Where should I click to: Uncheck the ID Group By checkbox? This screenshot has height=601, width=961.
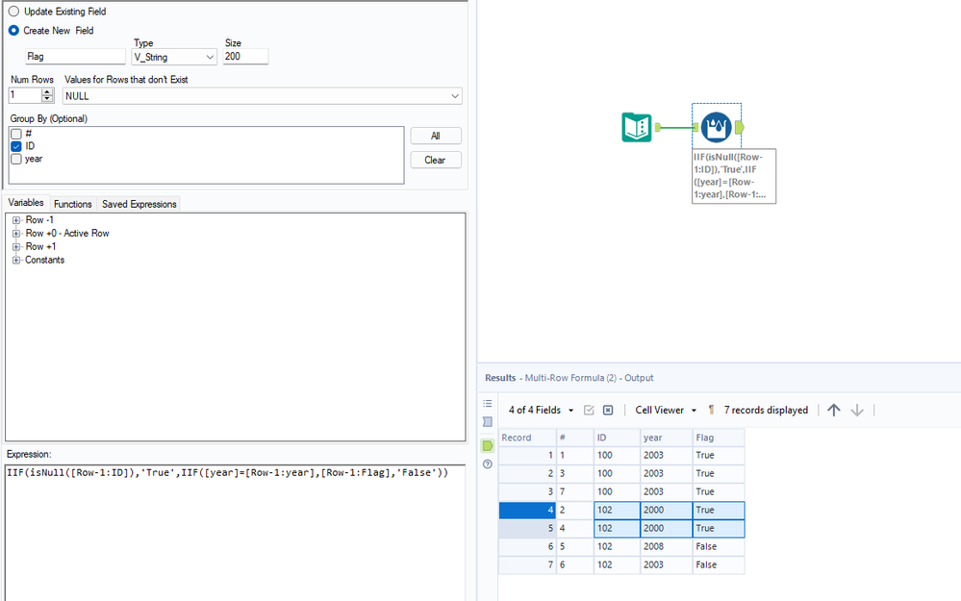(x=16, y=146)
